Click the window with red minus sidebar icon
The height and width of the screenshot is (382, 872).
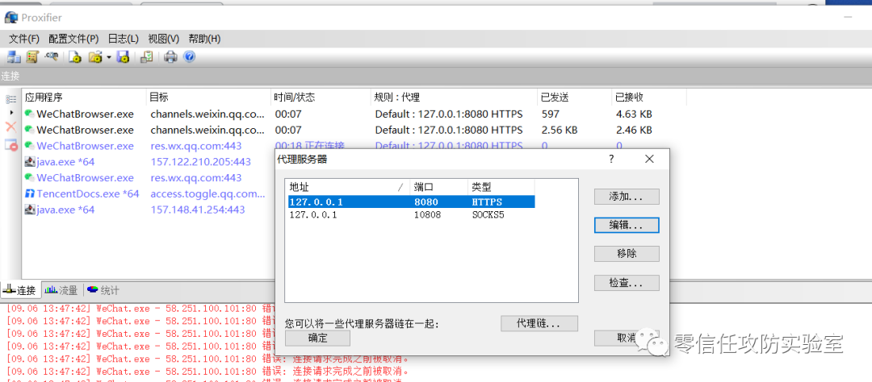11,144
